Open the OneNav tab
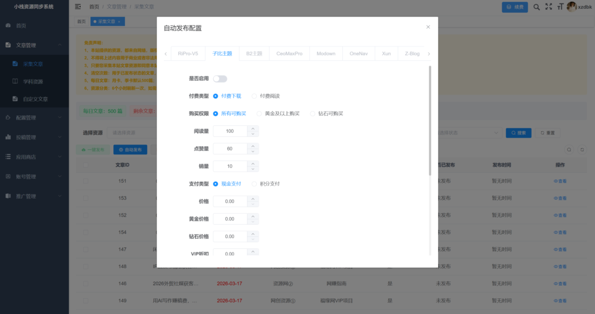Viewport: 595px width, 314px height. [359, 53]
